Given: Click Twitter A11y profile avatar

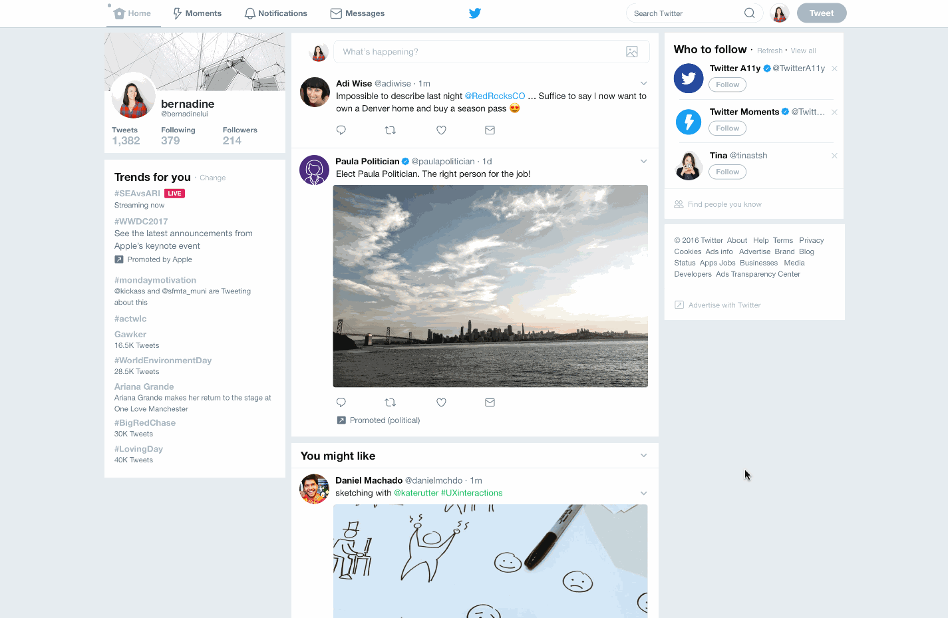Looking at the screenshot, I should pyautogui.click(x=689, y=78).
